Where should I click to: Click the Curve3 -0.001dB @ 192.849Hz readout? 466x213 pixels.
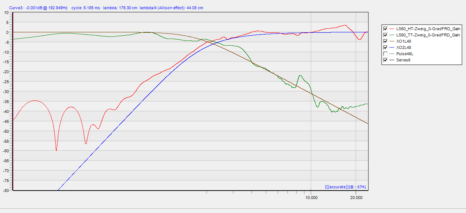(x=38, y=8)
